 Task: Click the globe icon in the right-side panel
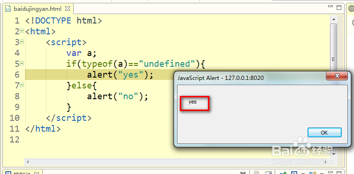tap(351, 8)
